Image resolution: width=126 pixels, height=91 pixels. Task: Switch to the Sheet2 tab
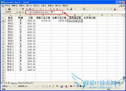pyautogui.click(x=21, y=83)
